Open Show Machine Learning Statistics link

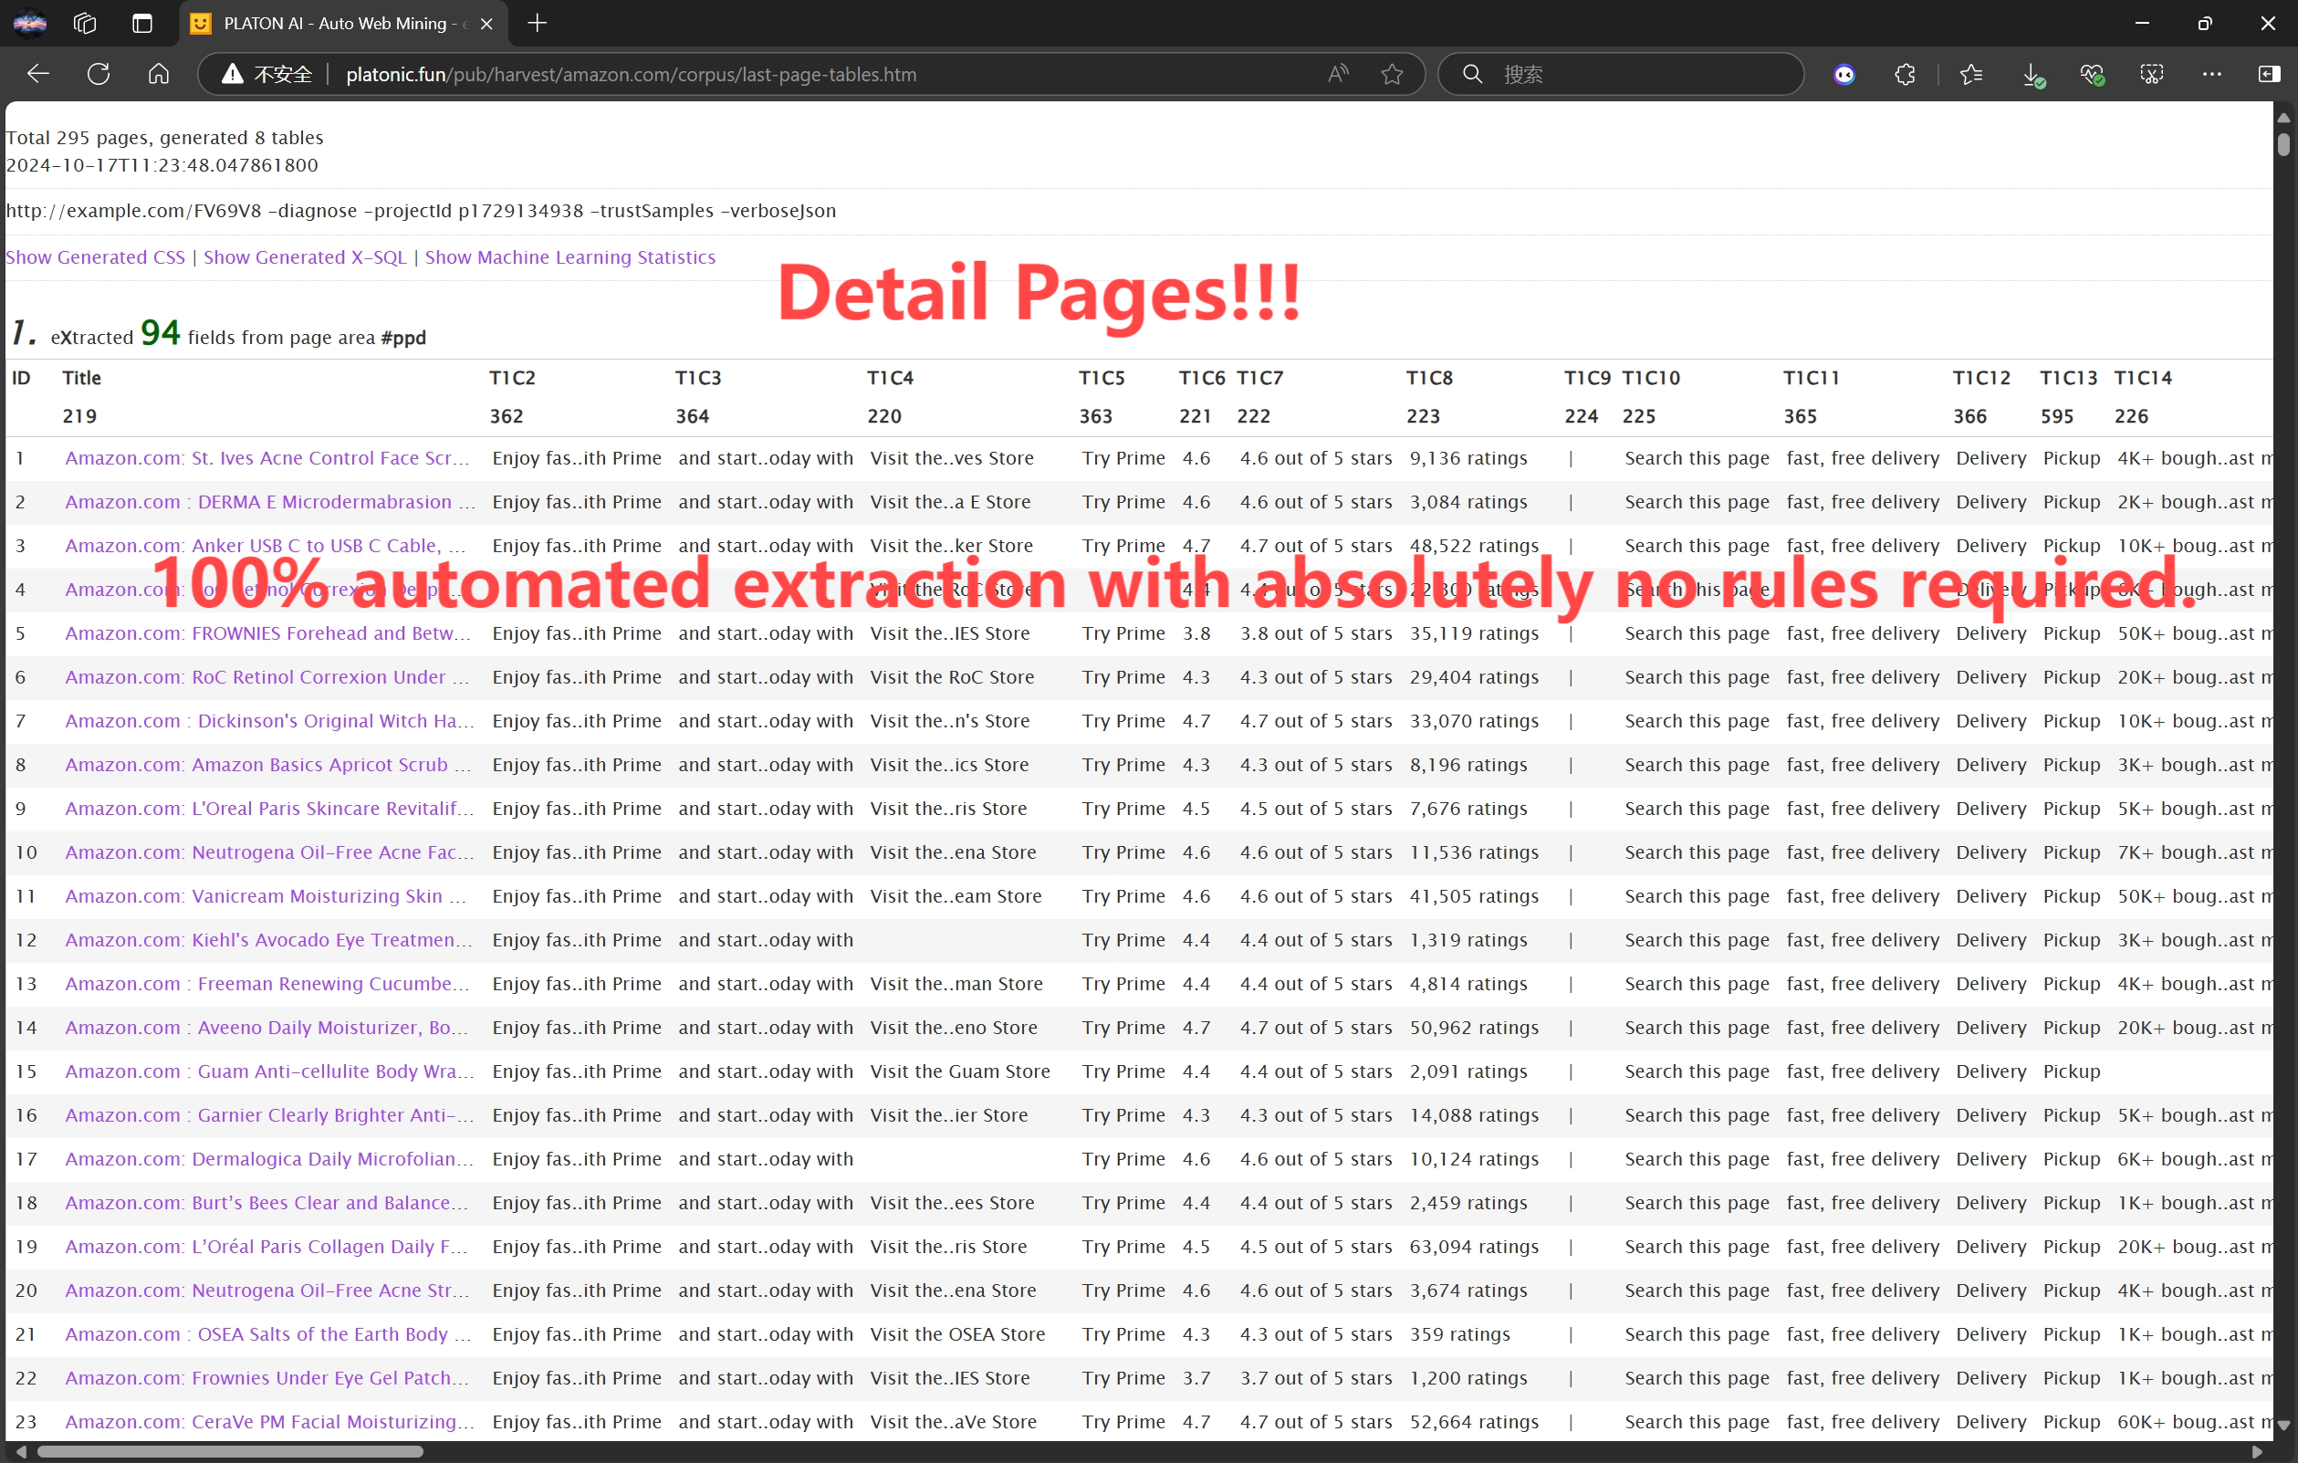569,256
